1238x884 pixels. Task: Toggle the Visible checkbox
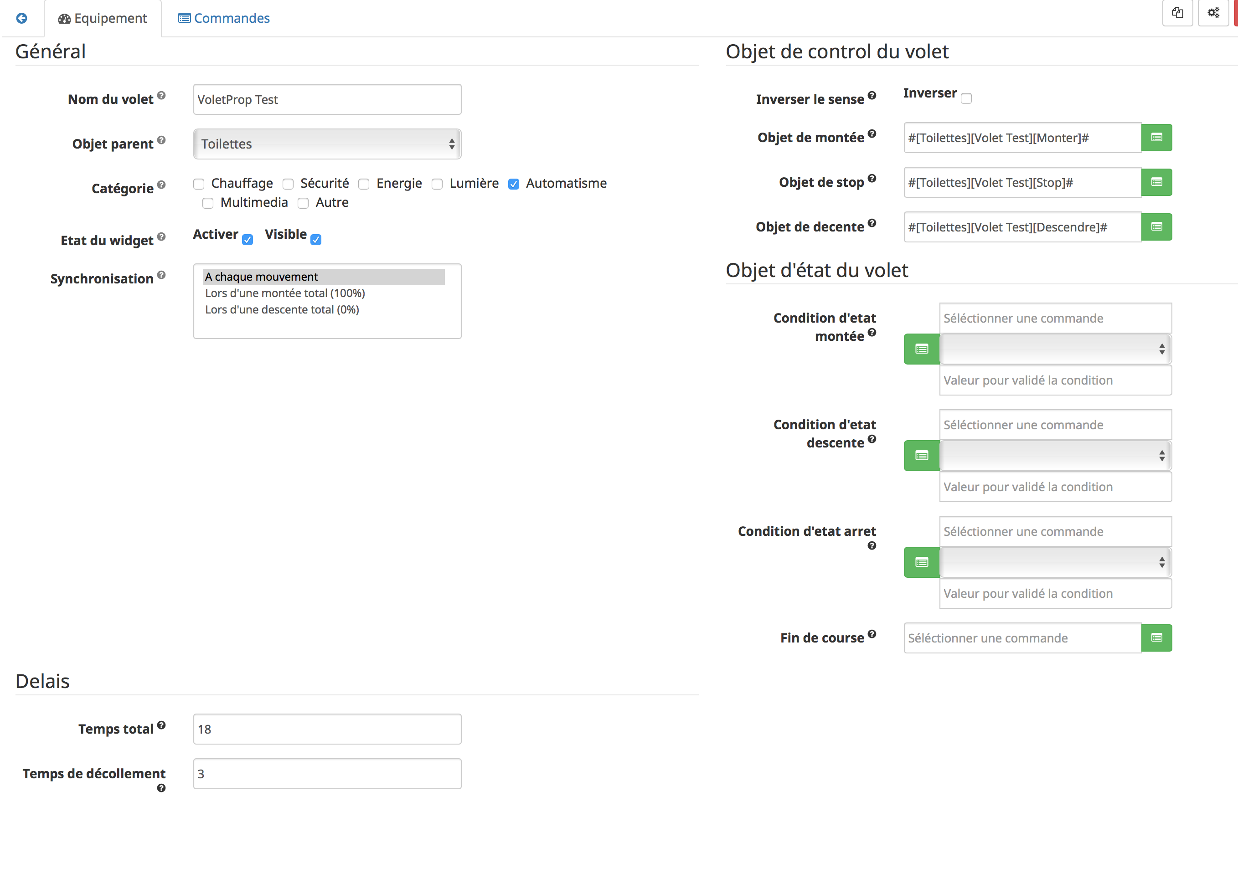point(316,240)
